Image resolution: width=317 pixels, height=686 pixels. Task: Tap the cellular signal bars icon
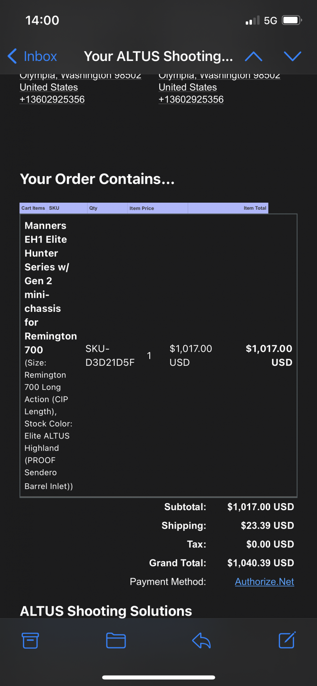252,20
